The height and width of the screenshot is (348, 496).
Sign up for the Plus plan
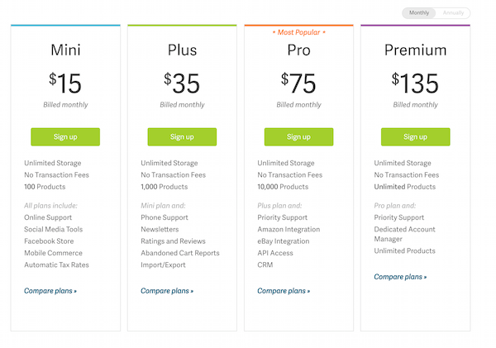pos(182,136)
